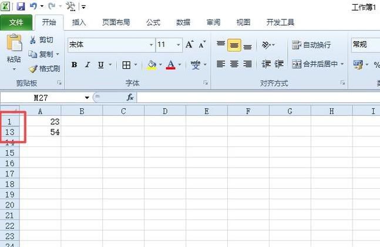The height and width of the screenshot is (247, 380).
Task: Click the Save icon in quick access toolbar
Action: pos(21,6)
